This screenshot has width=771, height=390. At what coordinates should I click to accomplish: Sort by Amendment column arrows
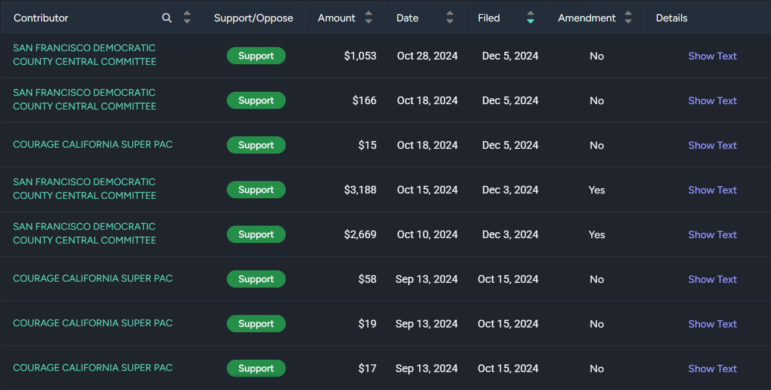pyautogui.click(x=628, y=18)
